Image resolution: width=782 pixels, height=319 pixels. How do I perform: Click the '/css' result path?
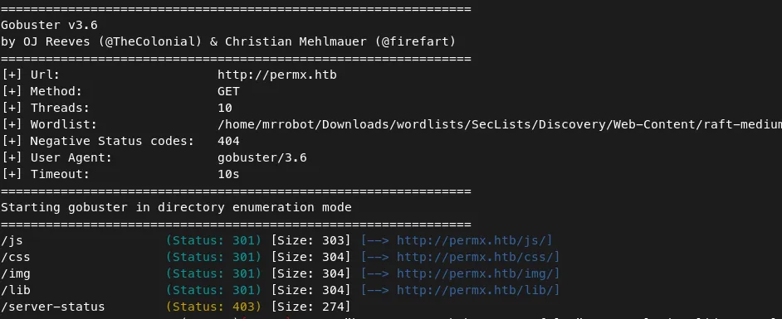[x=16, y=258]
